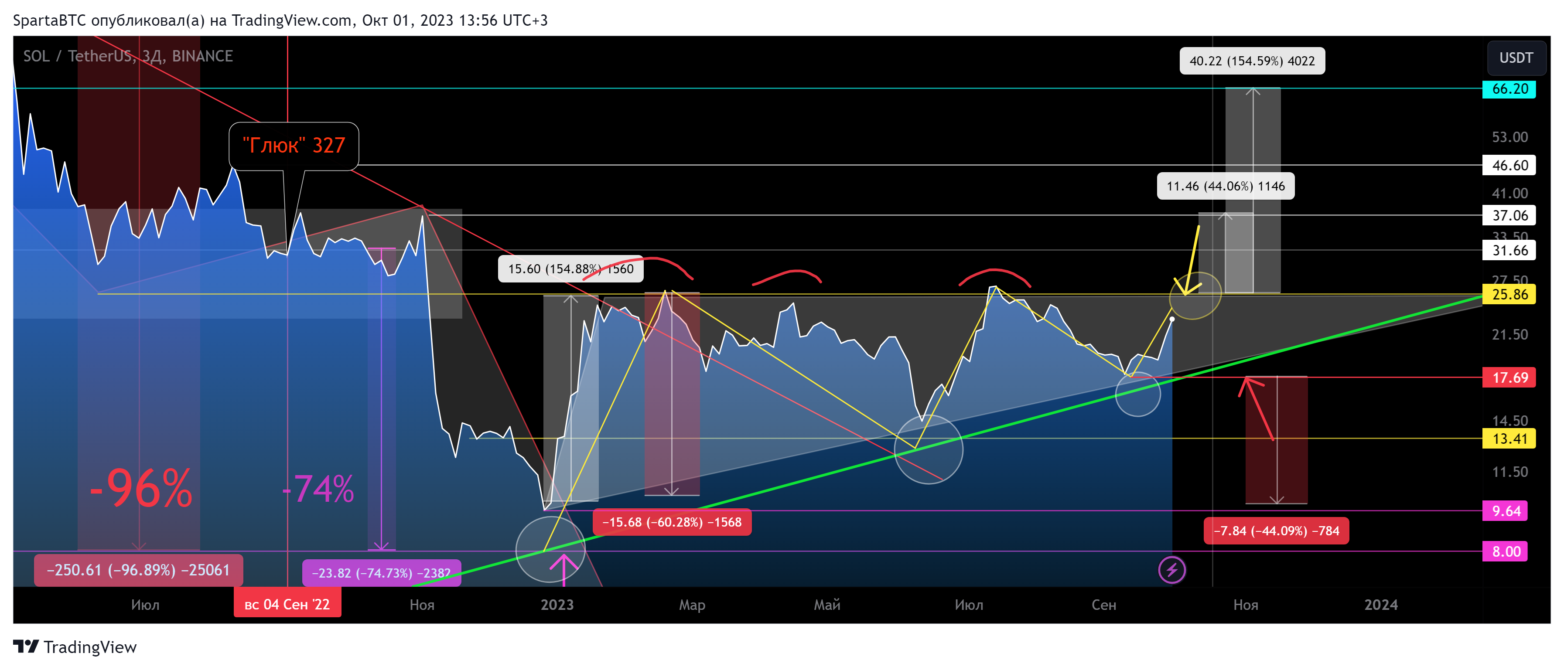The width and height of the screenshot is (1564, 670).
Task: Click the Май label on time axis
Action: pos(827,605)
